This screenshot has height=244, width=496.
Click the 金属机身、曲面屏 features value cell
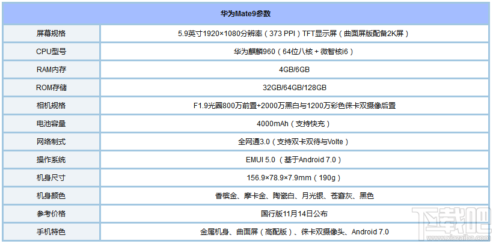(x=294, y=231)
